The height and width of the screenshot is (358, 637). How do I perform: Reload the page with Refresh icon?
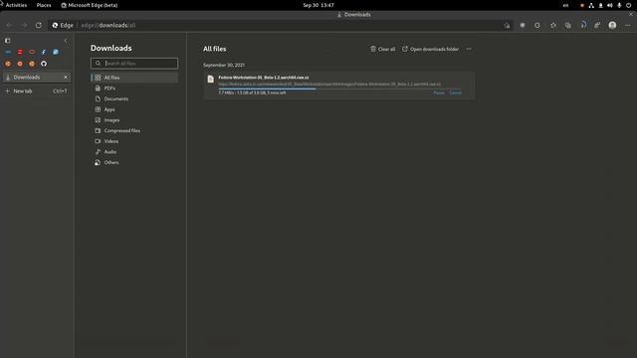[x=38, y=25]
